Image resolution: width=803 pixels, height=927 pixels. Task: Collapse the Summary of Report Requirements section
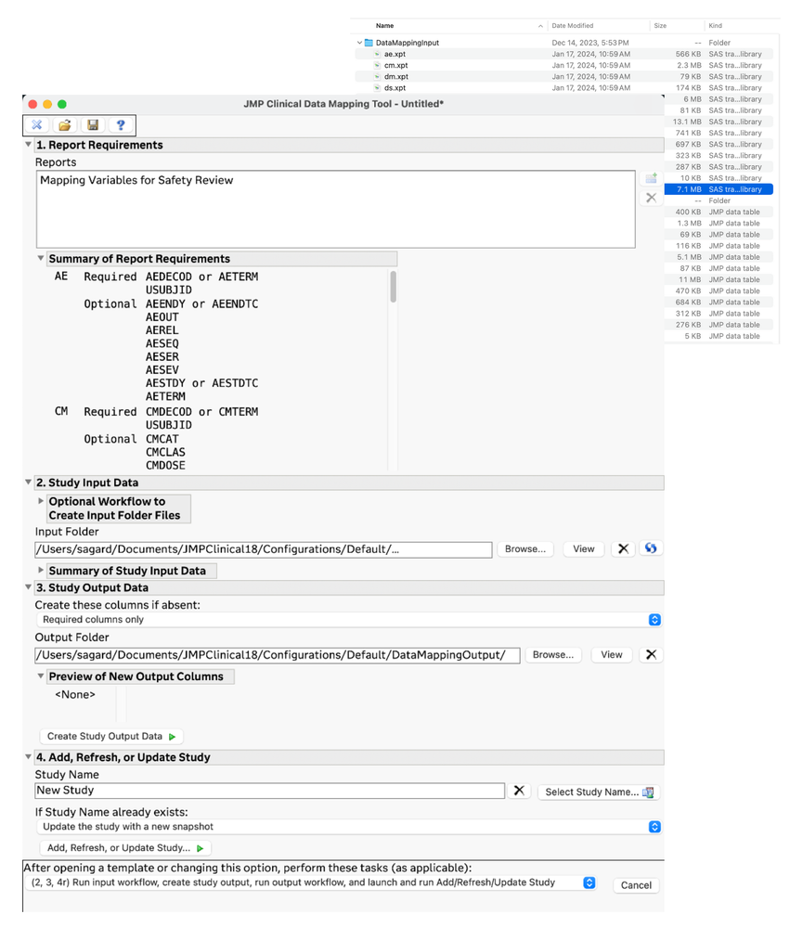tap(40, 258)
